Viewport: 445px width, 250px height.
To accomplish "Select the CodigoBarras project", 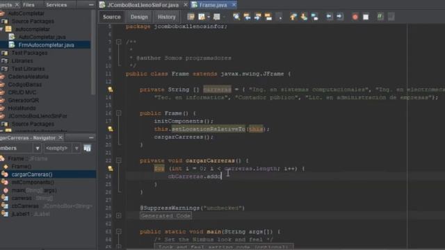I will [25, 85].
